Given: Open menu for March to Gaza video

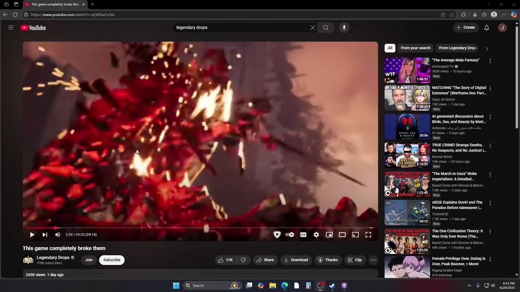Looking at the screenshot, I should coord(490,174).
